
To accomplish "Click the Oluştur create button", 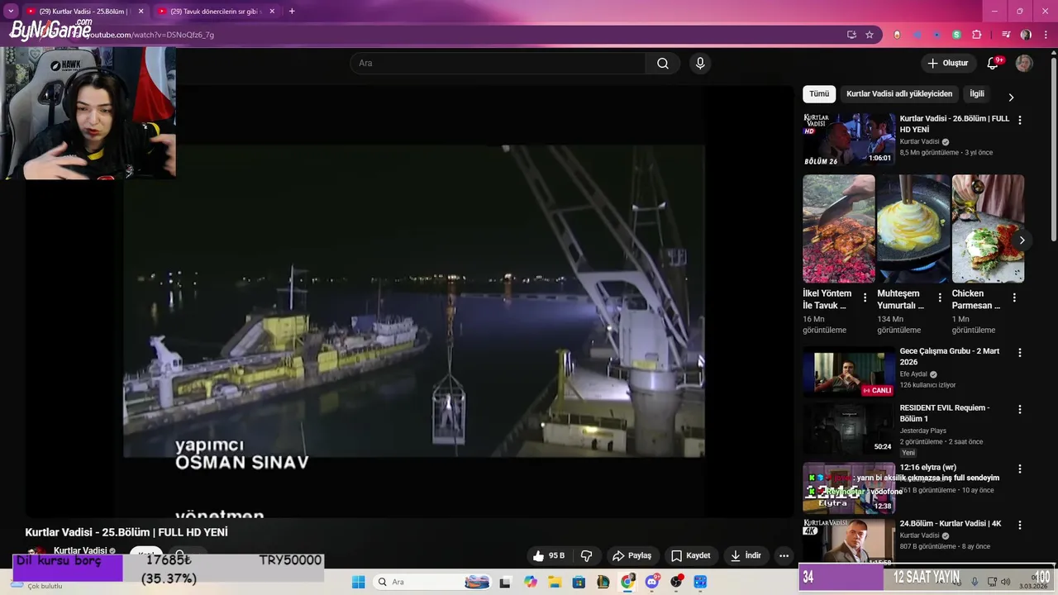I will coord(948,64).
